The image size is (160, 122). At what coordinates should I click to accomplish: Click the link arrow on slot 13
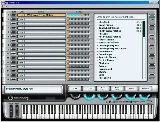click(21, 67)
